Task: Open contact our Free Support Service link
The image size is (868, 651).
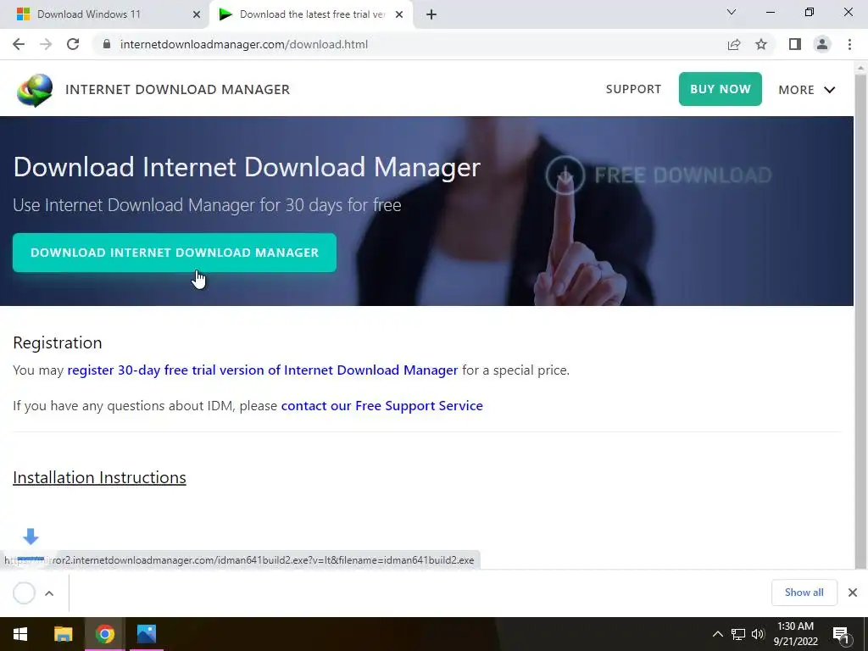Action: [x=382, y=406]
